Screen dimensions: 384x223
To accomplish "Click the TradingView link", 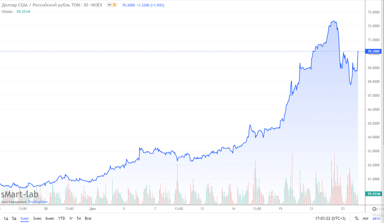I will tap(38, 202).
